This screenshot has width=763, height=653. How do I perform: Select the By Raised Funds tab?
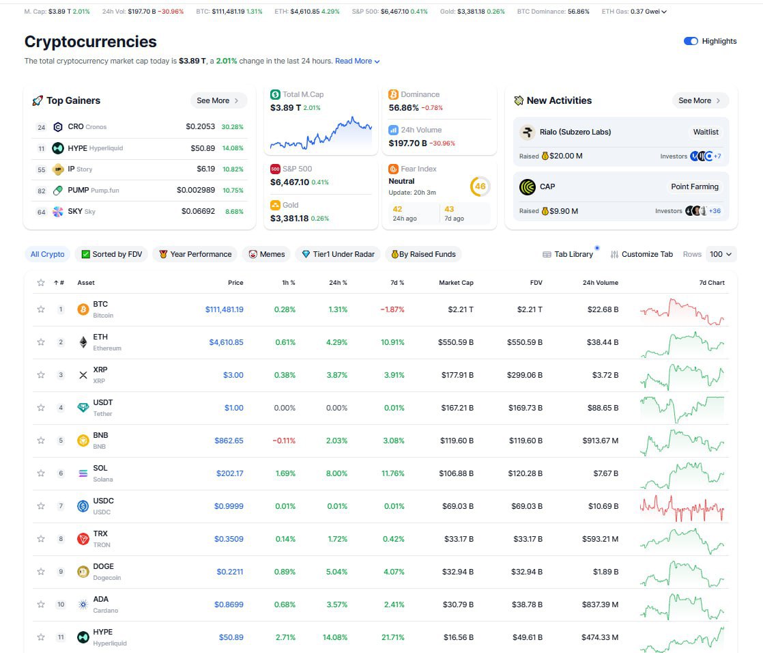click(423, 254)
